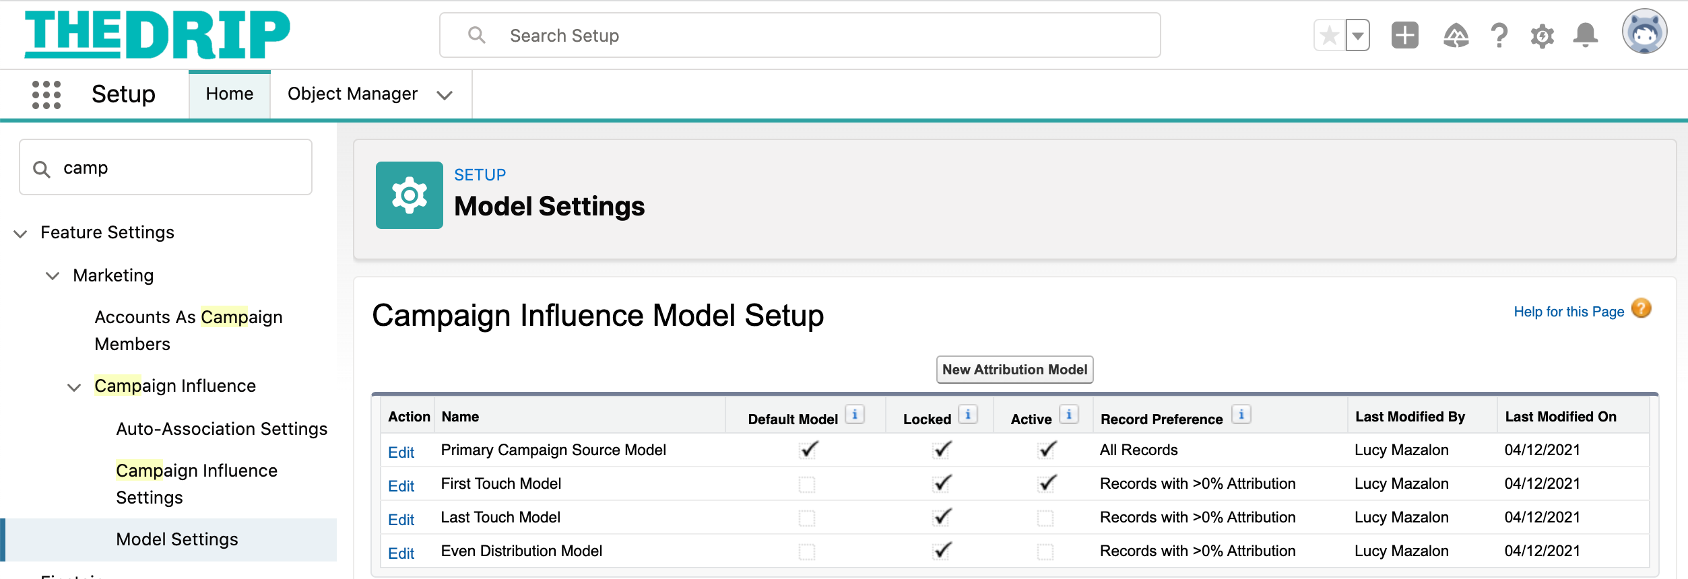Click the Name column header

coord(460,417)
